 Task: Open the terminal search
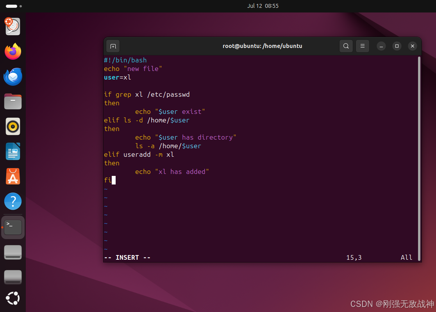[346, 46]
